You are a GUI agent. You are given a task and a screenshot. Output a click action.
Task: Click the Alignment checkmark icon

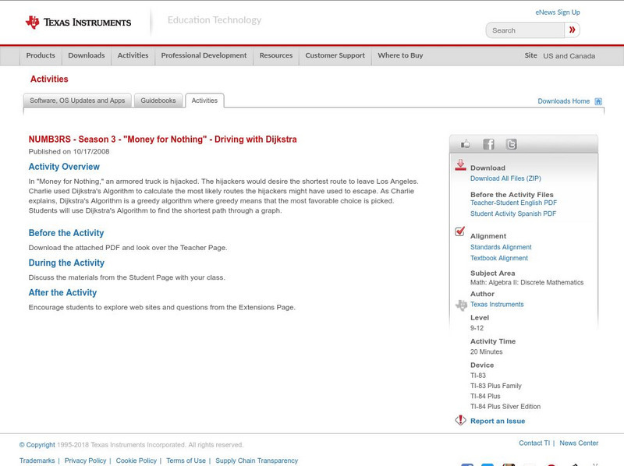[459, 231]
